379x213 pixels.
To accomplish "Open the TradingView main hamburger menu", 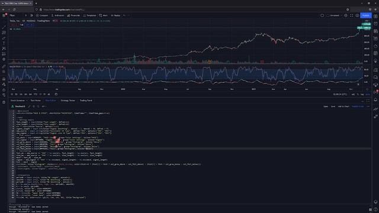I will [x=4, y=15].
